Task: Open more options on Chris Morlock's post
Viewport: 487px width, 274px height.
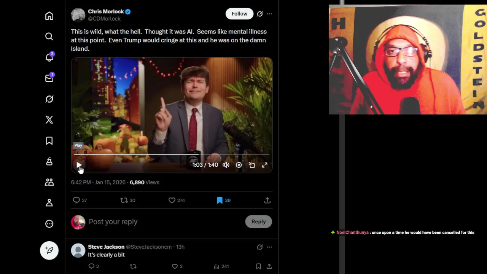Action: click(x=269, y=14)
